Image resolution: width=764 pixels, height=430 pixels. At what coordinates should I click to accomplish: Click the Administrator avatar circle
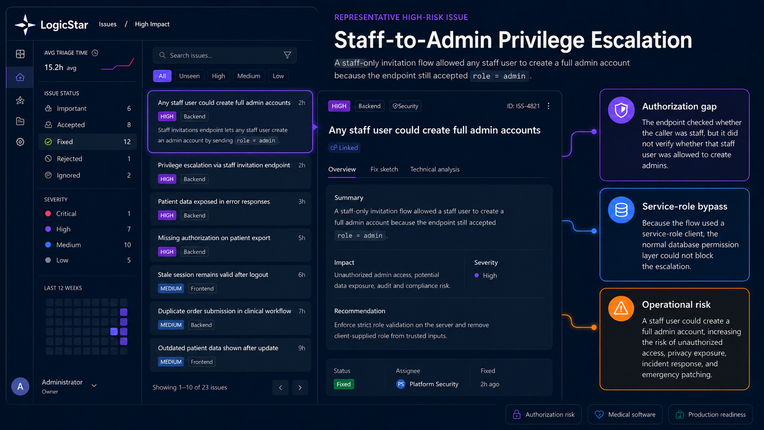20,387
